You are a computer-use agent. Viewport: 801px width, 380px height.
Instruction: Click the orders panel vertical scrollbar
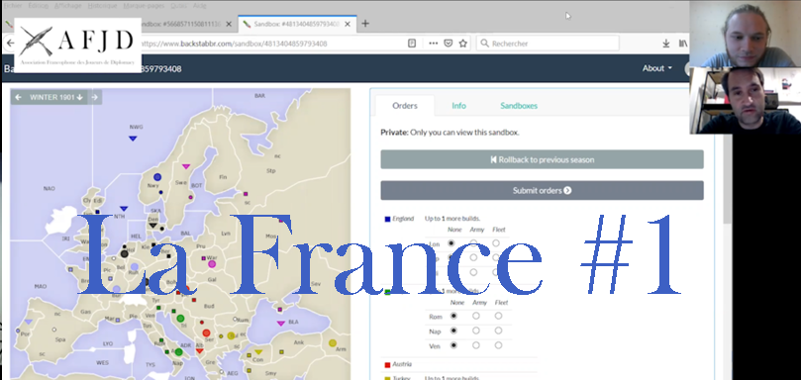[x=727, y=179]
